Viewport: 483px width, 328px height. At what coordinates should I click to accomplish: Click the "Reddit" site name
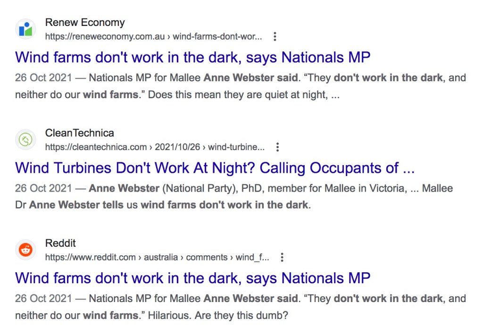pos(60,243)
